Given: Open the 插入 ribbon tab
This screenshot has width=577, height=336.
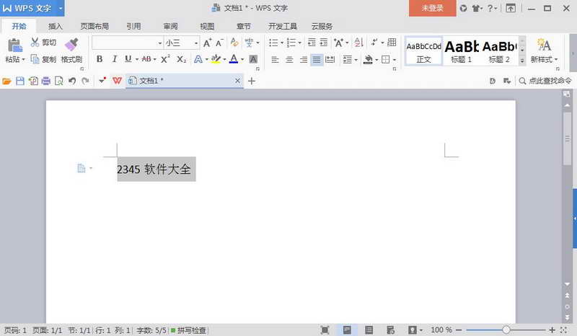Looking at the screenshot, I should pyautogui.click(x=56, y=26).
